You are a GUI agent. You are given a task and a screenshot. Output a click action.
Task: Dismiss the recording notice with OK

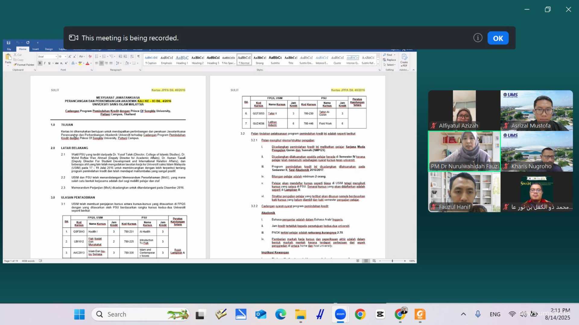498,38
